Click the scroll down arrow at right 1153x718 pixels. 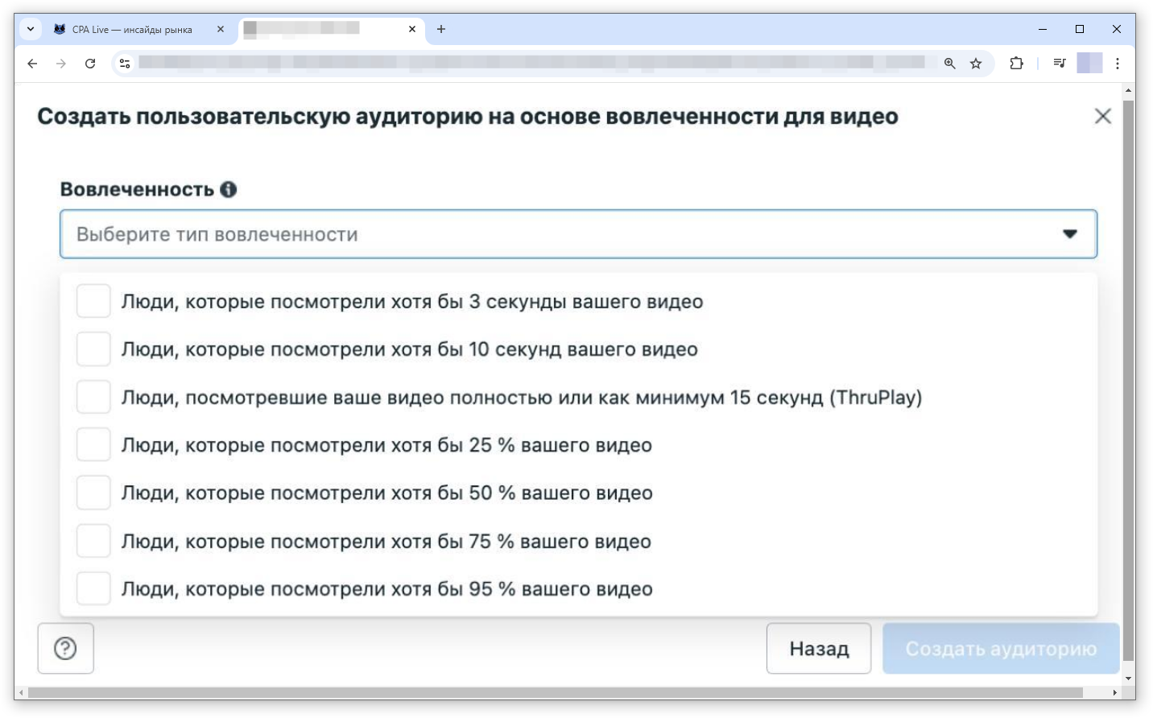1129,679
